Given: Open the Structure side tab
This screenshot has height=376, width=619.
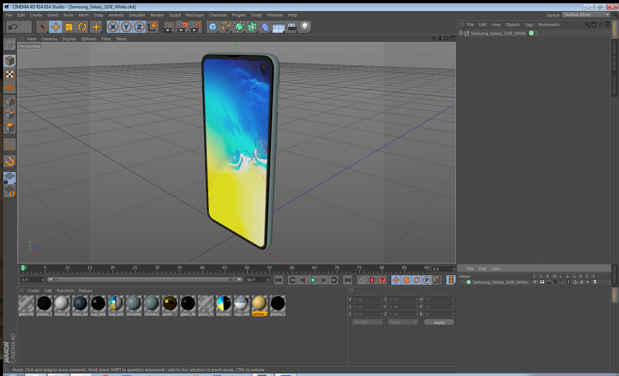Looking at the screenshot, I should pyautogui.click(x=615, y=85).
